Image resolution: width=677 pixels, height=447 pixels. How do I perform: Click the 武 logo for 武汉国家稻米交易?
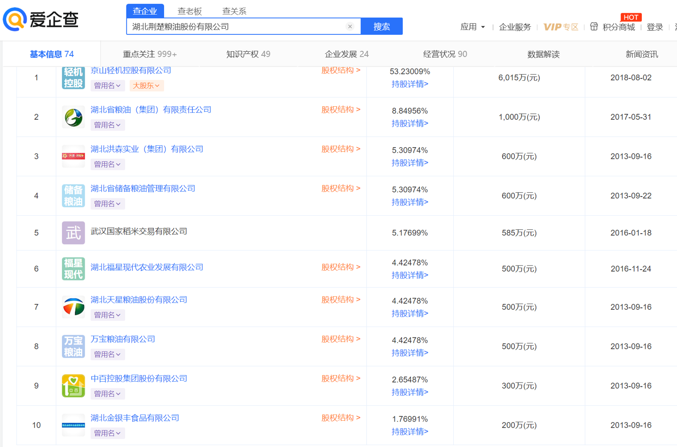[x=73, y=233]
